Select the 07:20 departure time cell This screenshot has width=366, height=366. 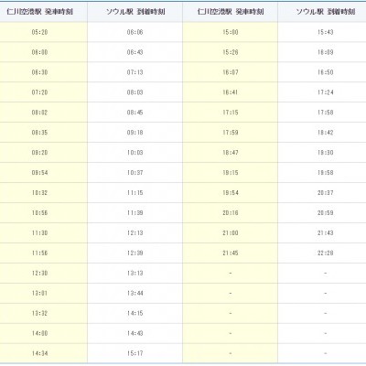coord(39,92)
